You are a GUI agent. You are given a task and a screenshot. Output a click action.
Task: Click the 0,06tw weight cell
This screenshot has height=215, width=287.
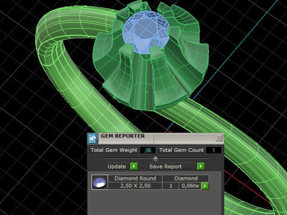pyautogui.click(x=190, y=186)
